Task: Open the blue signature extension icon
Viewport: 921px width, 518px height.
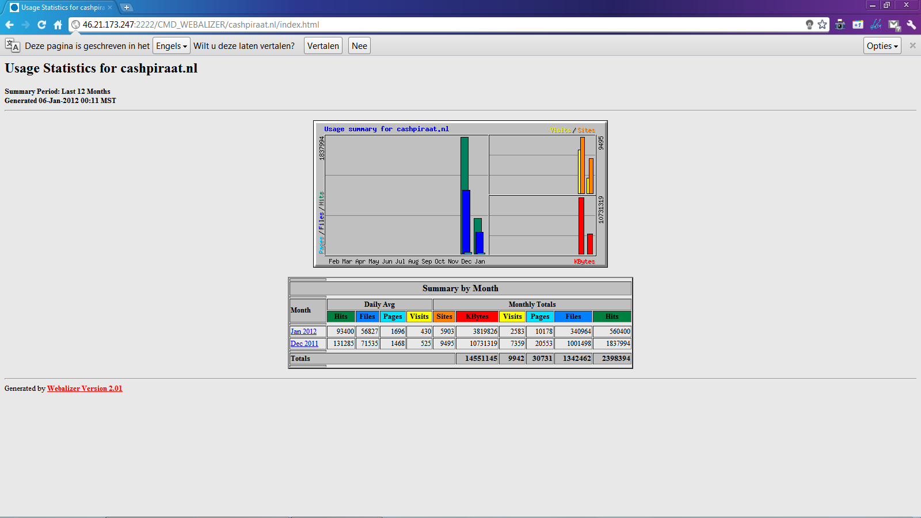Action: (x=876, y=25)
